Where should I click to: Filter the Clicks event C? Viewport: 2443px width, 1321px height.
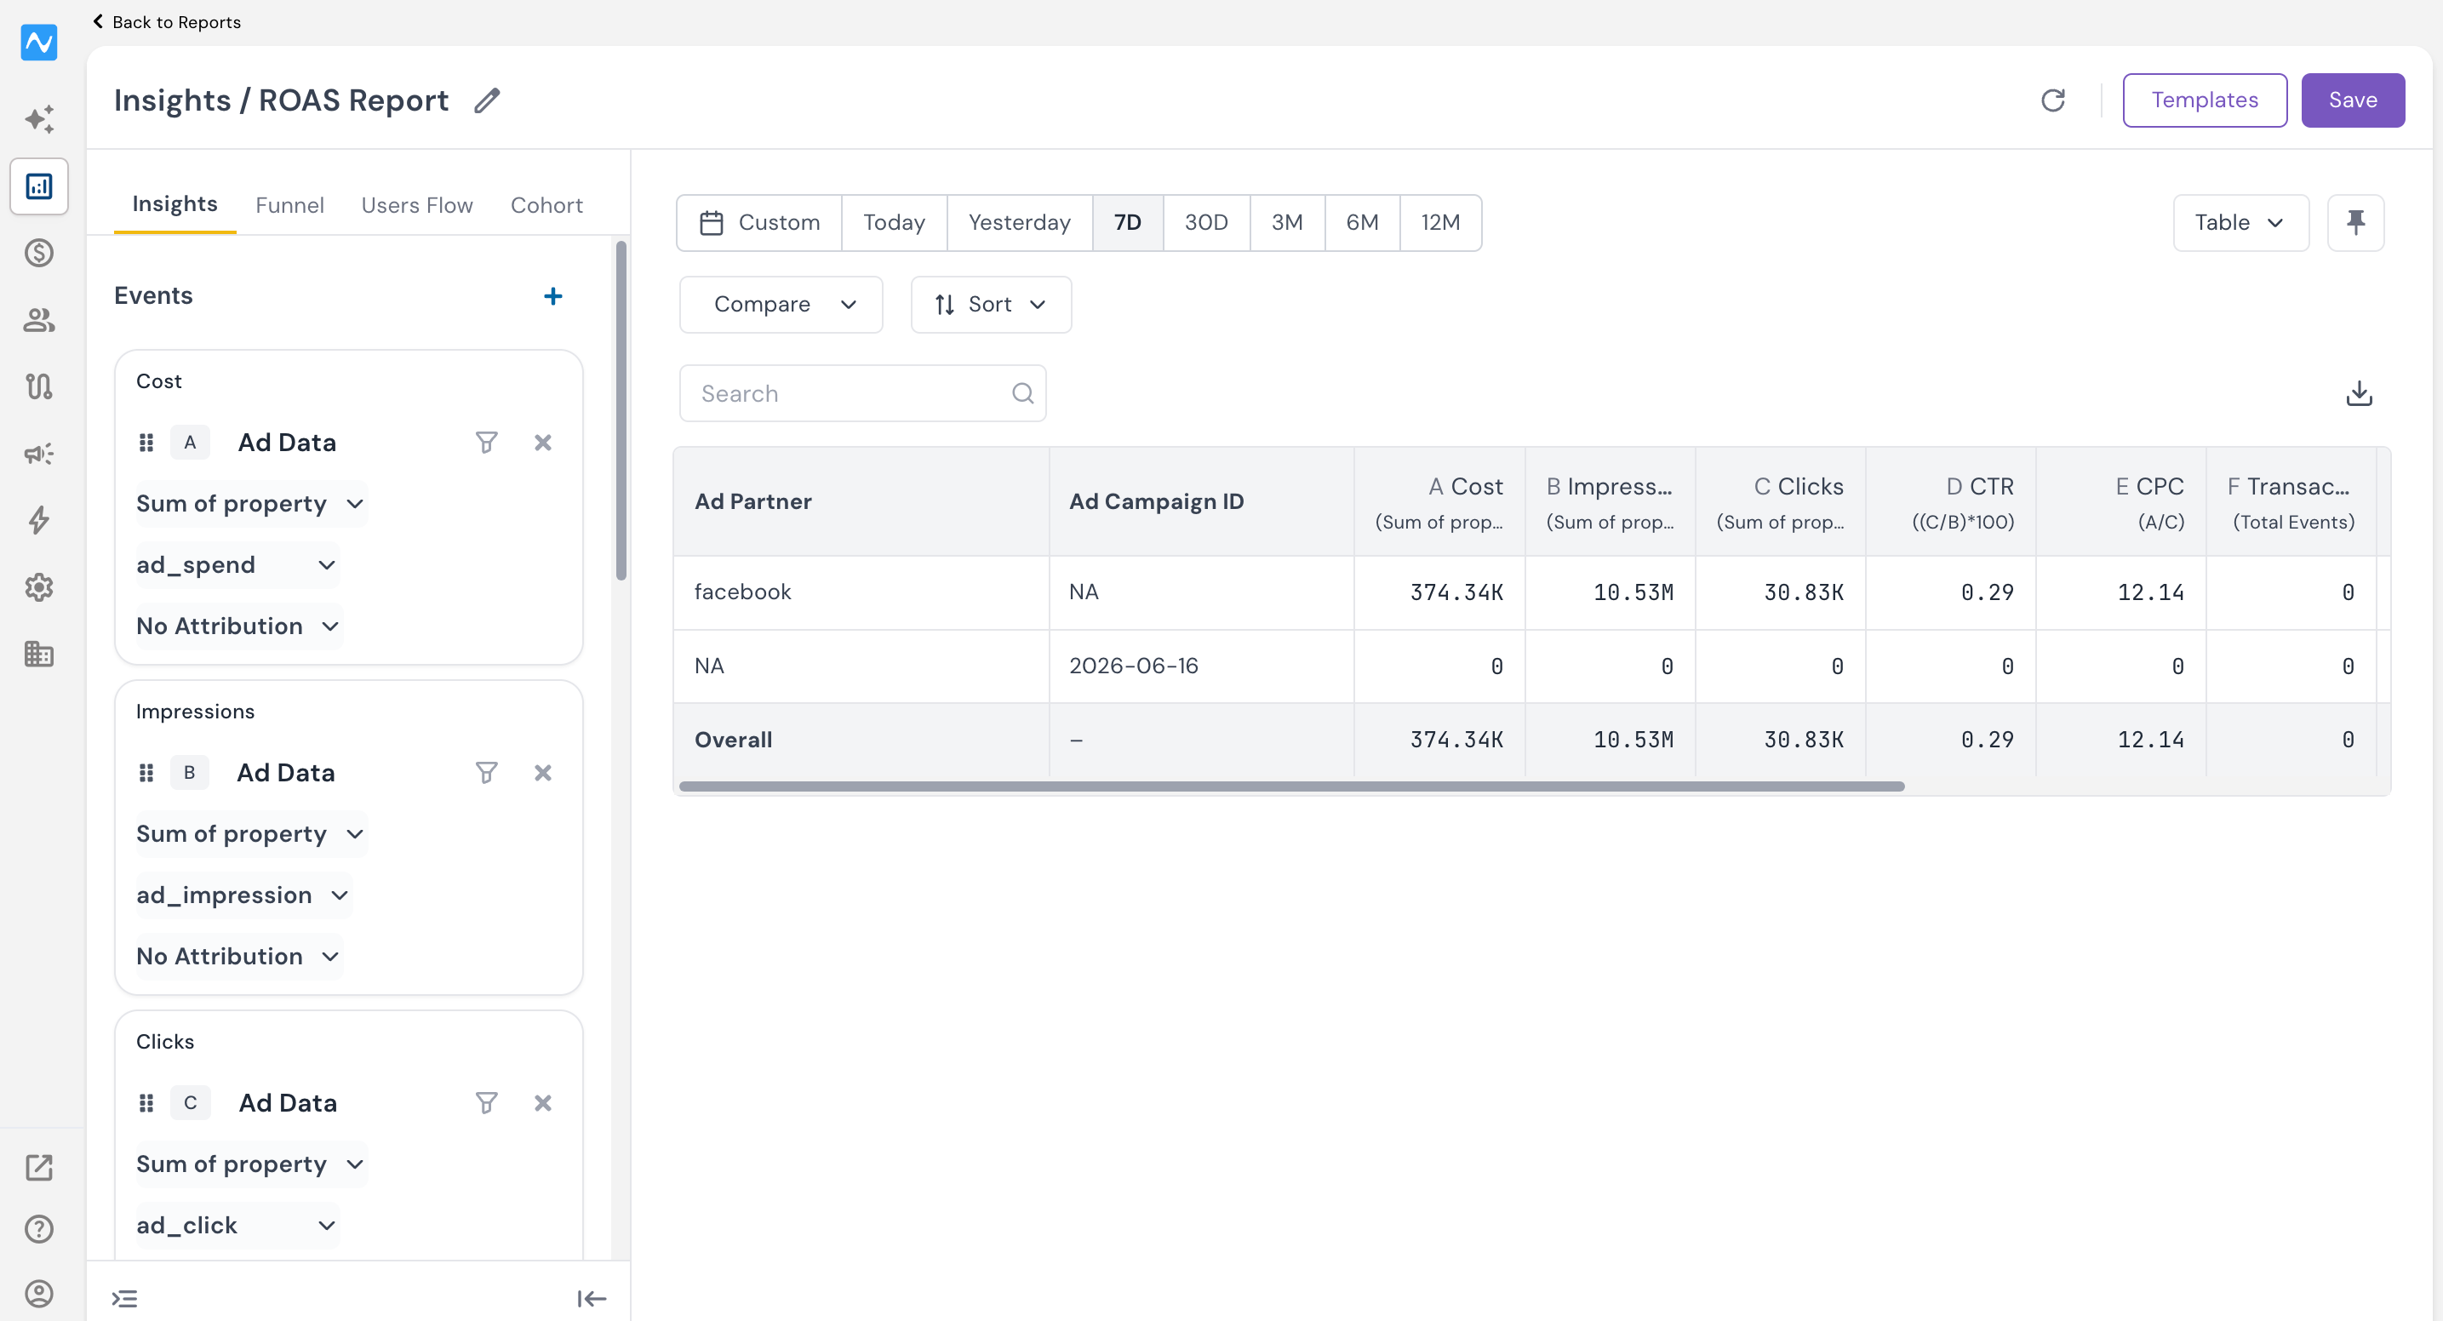point(487,1103)
